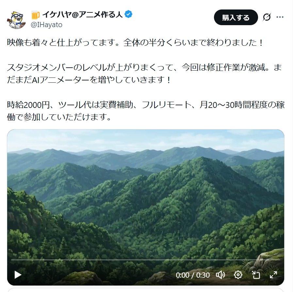
Task: Open the parrot profile avatar
Action: [16, 20]
